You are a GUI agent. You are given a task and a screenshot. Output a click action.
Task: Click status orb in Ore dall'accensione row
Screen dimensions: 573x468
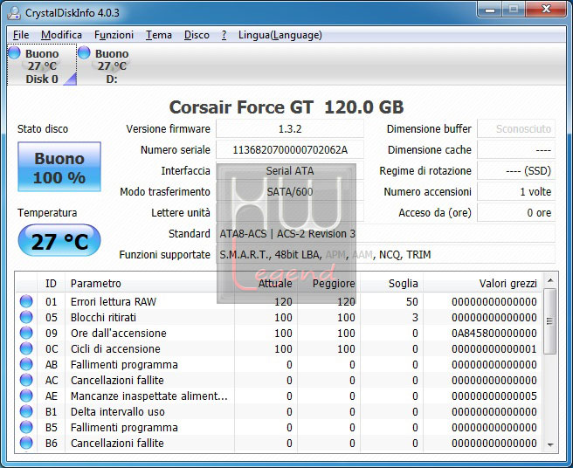click(x=26, y=333)
